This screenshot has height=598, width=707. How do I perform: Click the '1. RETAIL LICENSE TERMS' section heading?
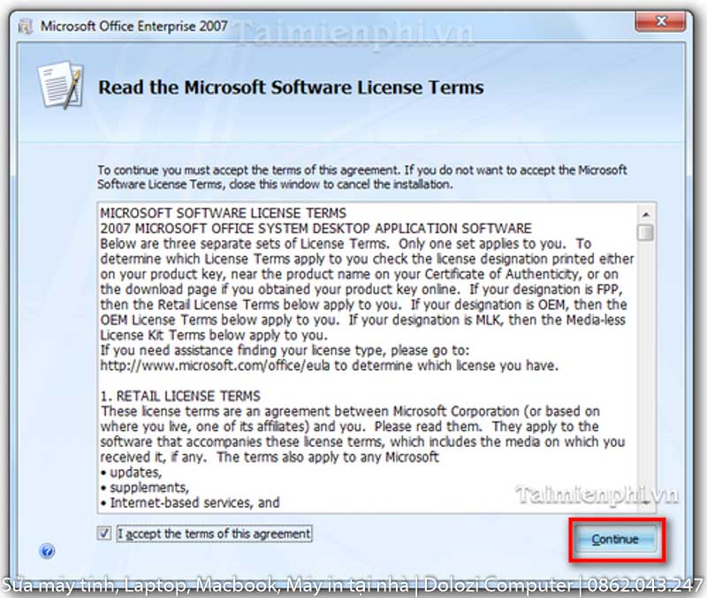[x=180, y=396]
